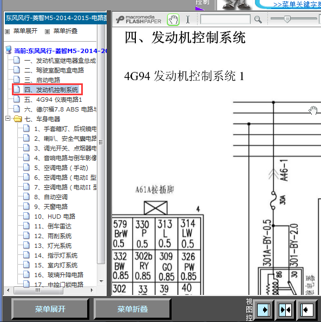
Task: Select root node 当前:东风风行-菱智M5
Action: 60,51
